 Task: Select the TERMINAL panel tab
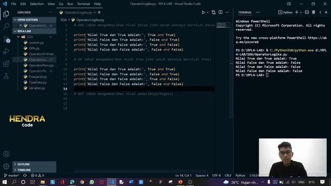[x=245, y=12]
